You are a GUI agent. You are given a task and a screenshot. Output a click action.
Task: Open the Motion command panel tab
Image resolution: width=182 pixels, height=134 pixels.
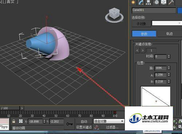click(156, 2)
